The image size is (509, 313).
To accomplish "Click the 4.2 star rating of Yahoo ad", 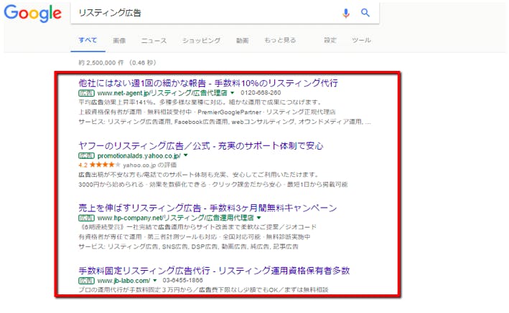I will coord(99,165).
